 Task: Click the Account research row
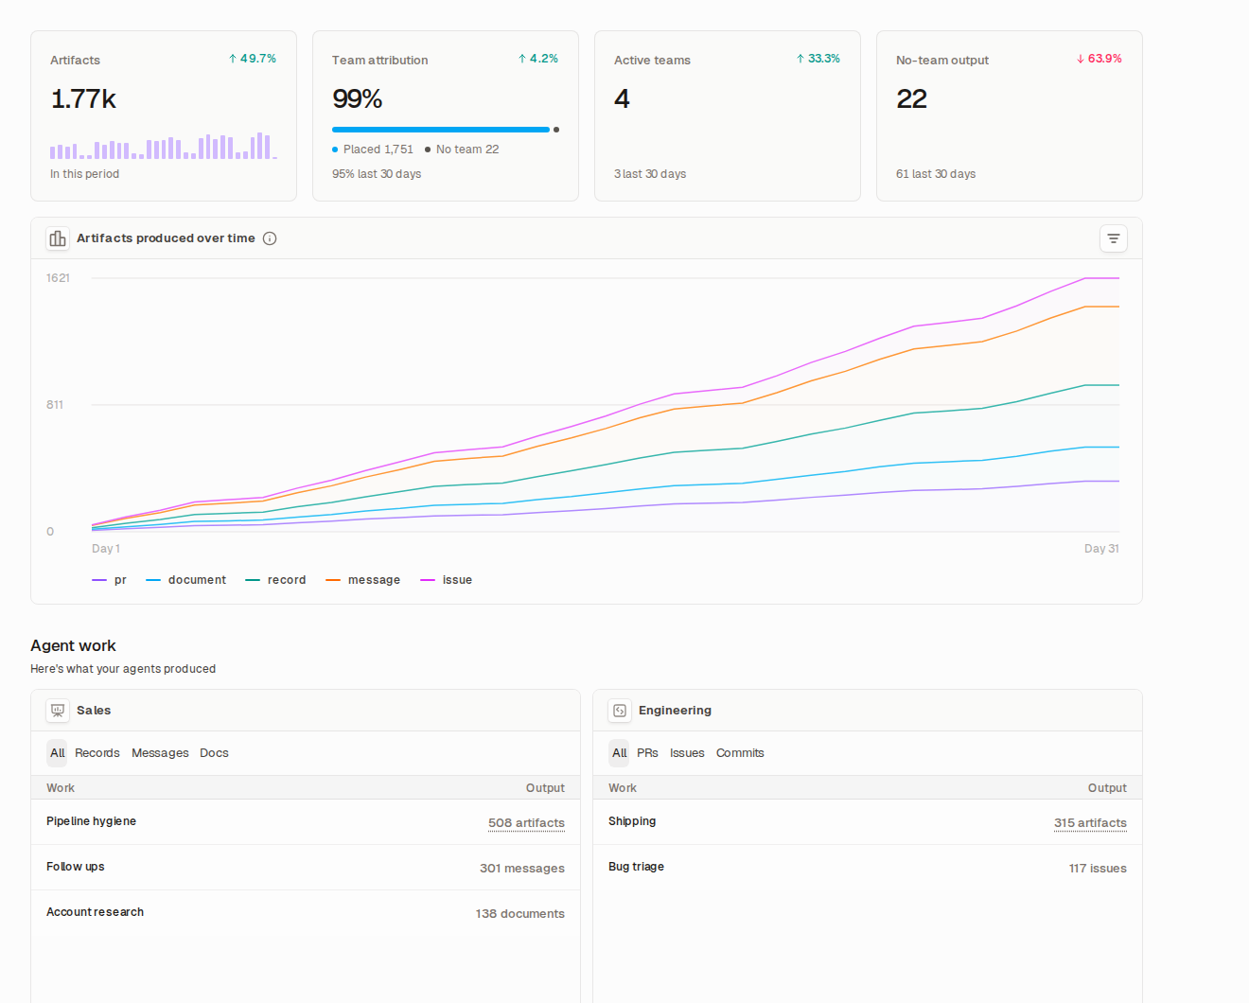point(306,913)
